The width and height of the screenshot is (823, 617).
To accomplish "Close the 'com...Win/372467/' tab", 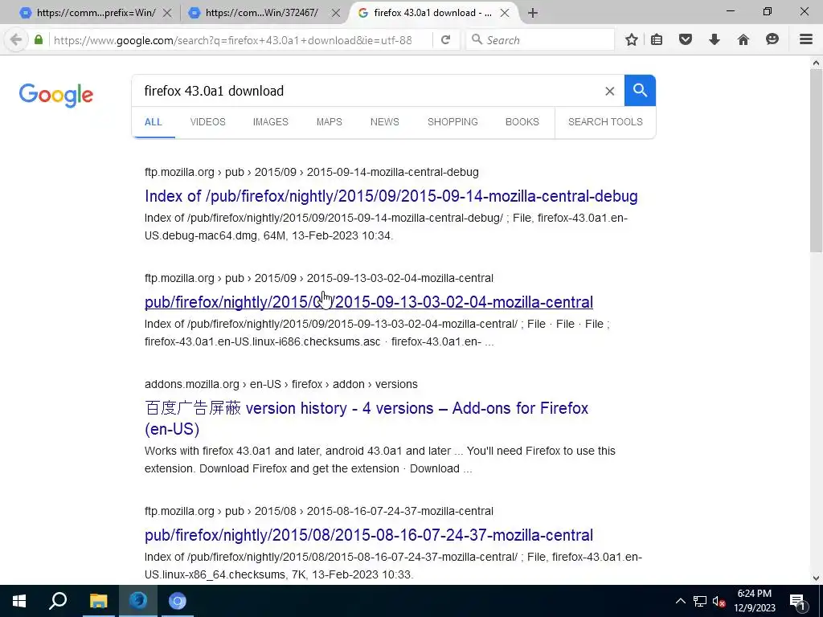I will coord(336,13).
